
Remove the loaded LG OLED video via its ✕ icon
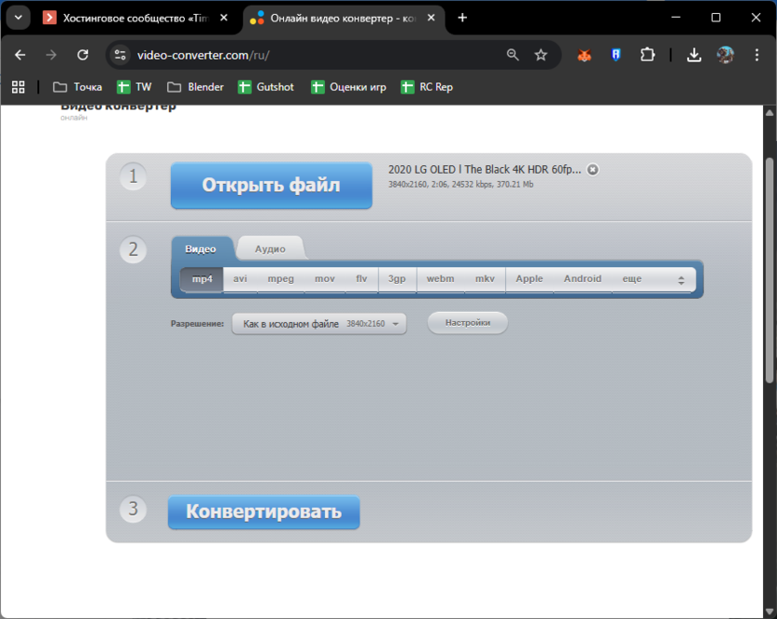point(593,170)
